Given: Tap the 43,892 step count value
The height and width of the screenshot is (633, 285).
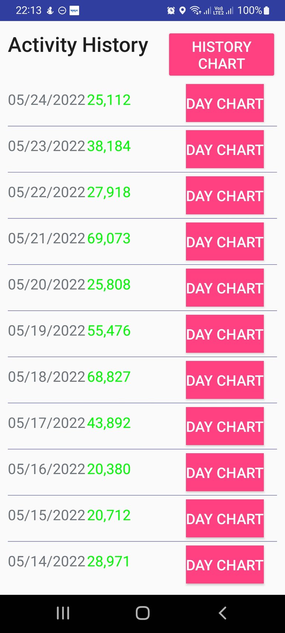Looking at the screenshot, I should [109, 423].
